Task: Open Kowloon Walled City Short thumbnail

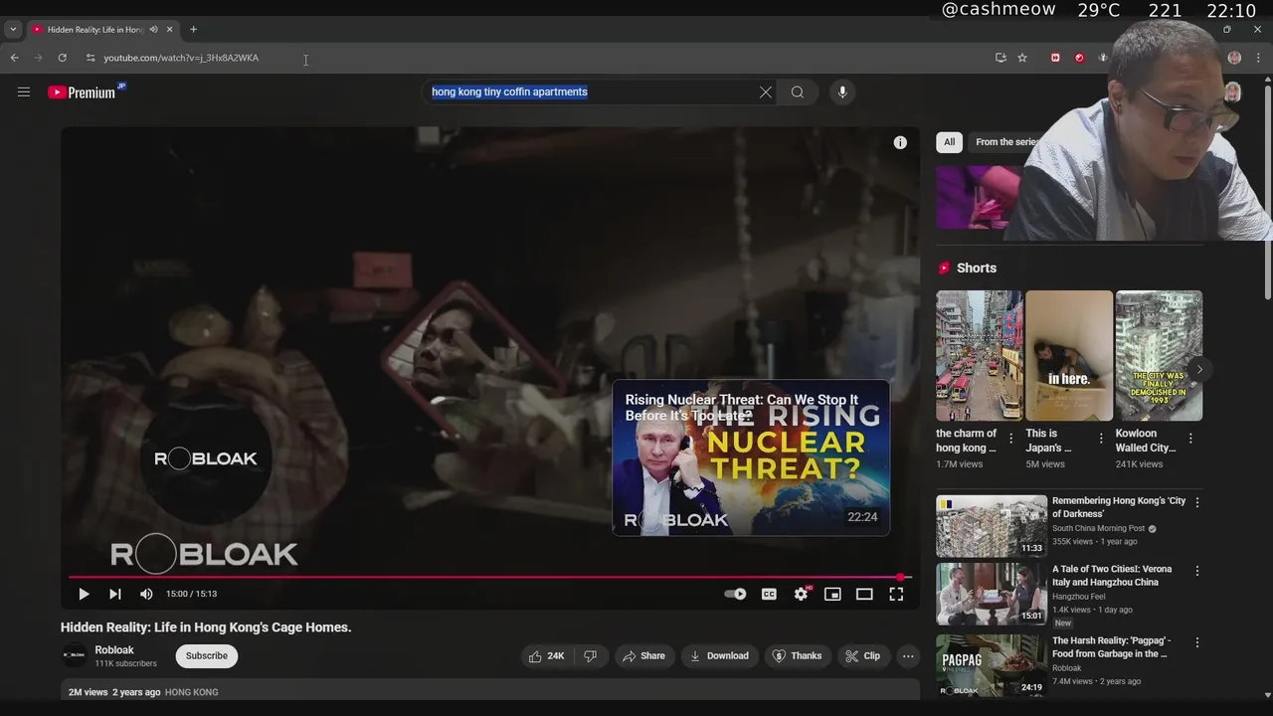Action: click(1159, 356)
